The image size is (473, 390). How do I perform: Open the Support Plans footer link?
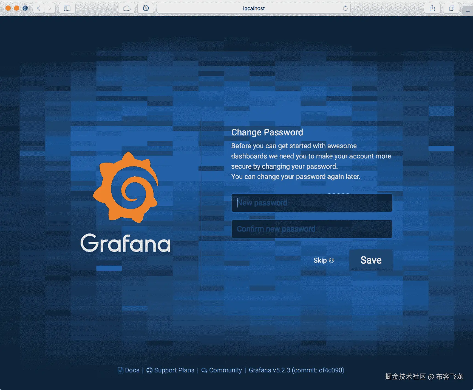[170, 370]
